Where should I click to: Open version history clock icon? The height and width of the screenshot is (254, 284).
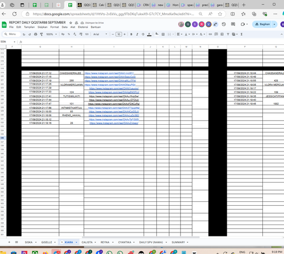pyautogui.click(x=224, y=24)
